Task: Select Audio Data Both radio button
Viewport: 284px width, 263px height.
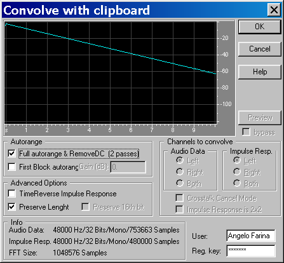Action: [x=180, y=183]
